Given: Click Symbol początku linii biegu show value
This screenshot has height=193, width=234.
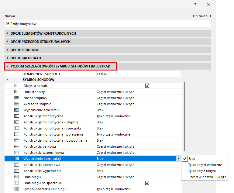Looking at the screenshot, I should 113,189.
